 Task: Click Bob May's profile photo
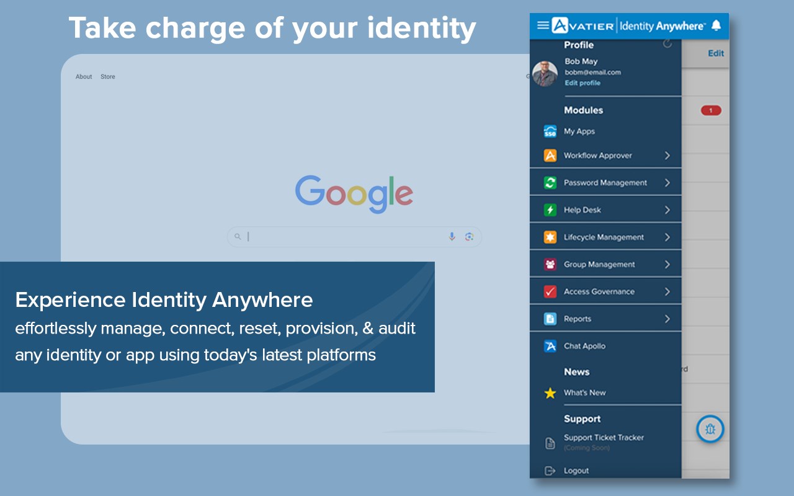545,73
